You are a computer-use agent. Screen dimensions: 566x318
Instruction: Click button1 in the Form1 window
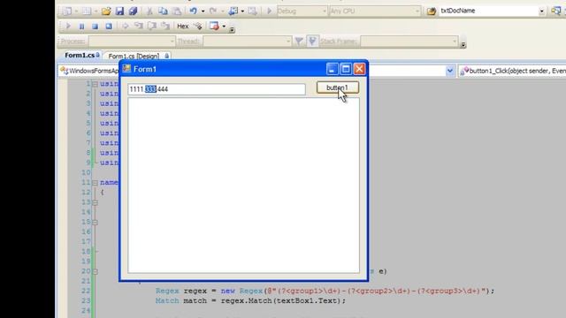338,87
